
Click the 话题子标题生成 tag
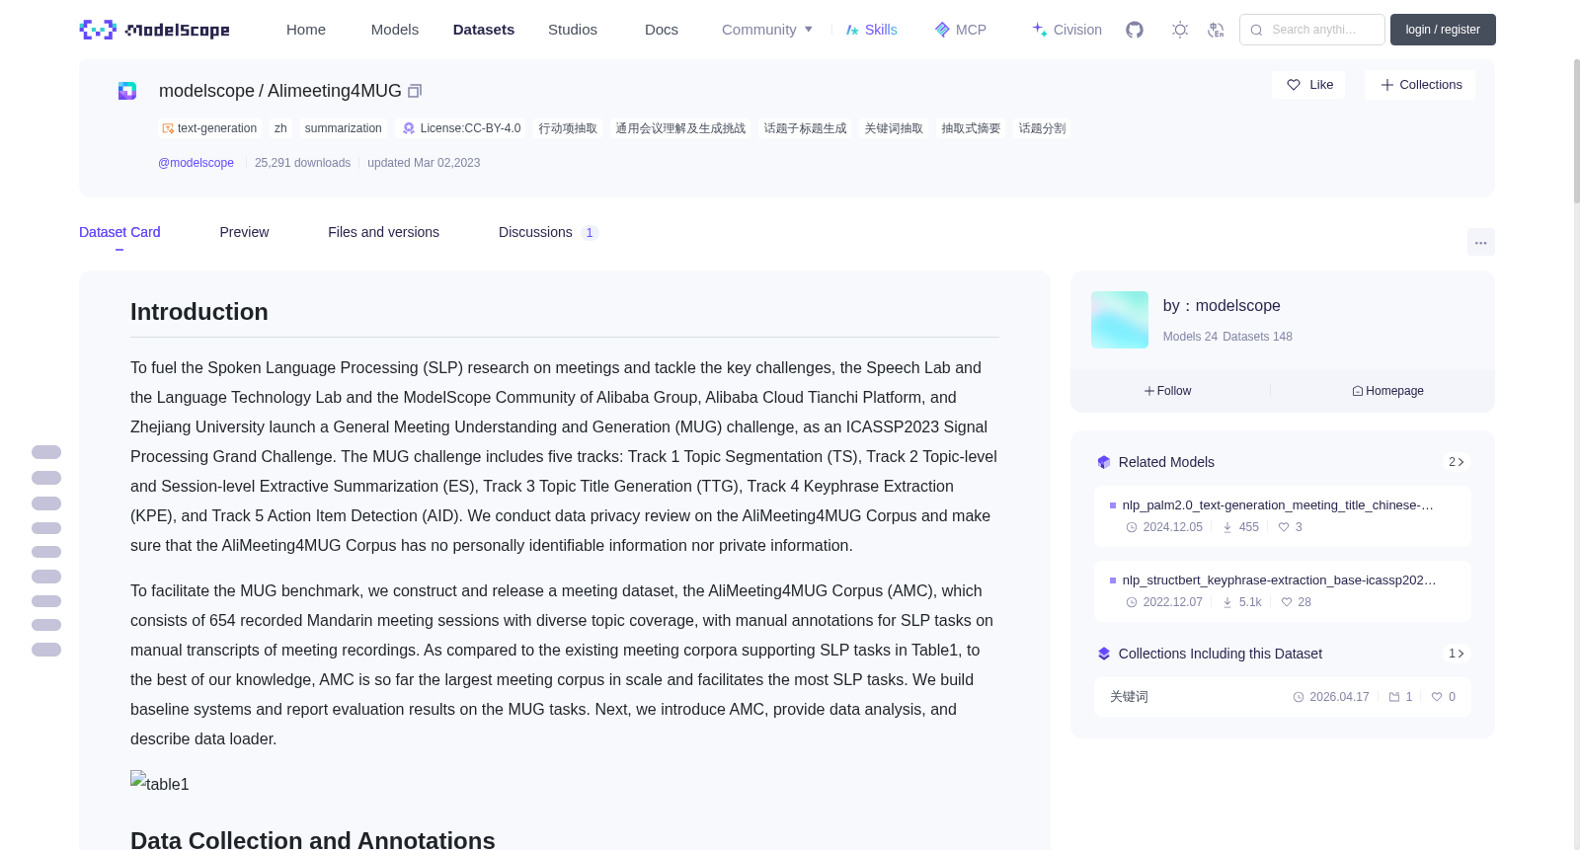click(x=805, y=128)
